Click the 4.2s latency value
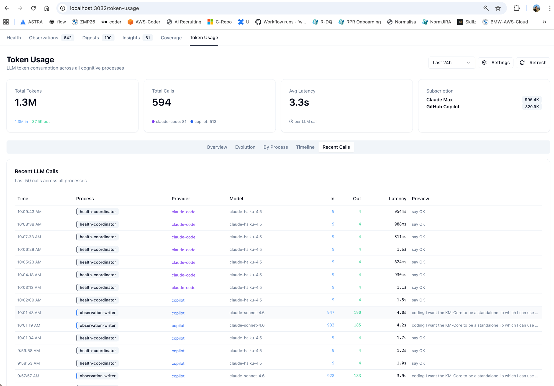554x386 pixels. [401, 325]
